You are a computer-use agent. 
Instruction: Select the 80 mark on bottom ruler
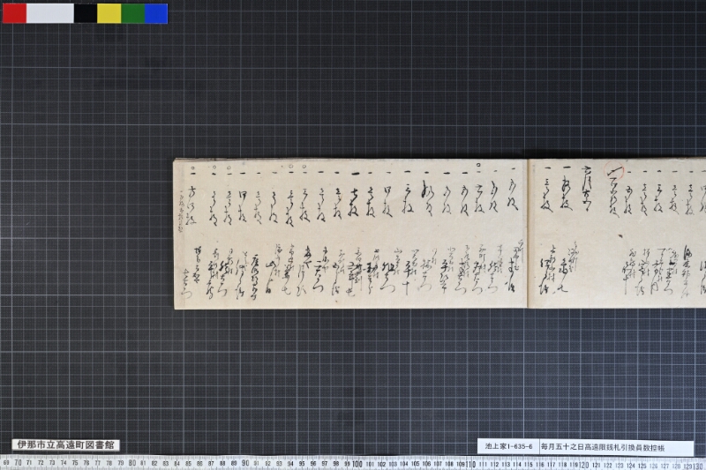pos(131,463)
